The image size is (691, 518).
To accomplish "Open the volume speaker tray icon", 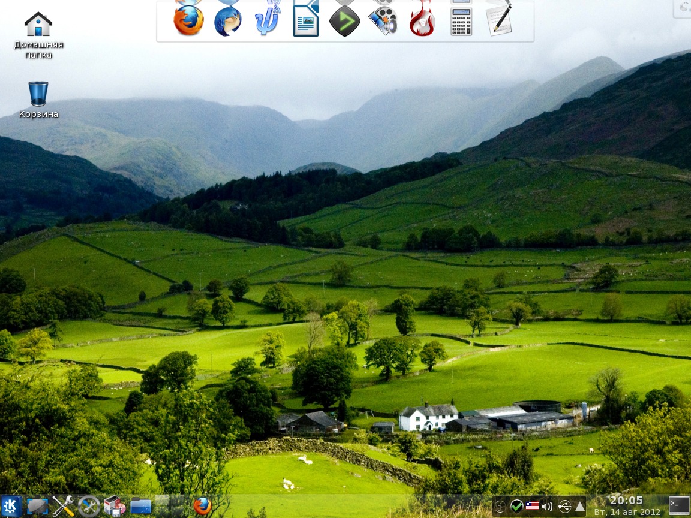I will [548, 507].
